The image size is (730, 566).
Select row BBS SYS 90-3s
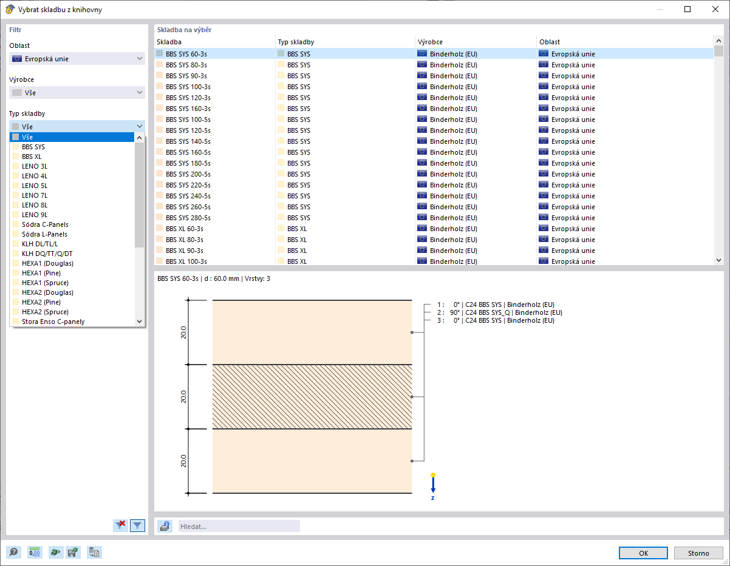click(x=434, y=76)
